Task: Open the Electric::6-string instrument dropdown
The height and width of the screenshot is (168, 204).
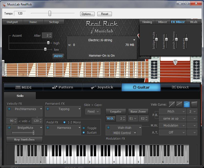Action: pos(134,40)
